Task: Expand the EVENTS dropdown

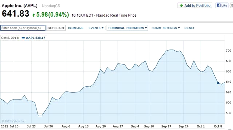Action: 96,28
